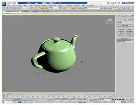Toggle the Percent Snap button
This screenshot has height=105, width=136.
tap(78, 8)
